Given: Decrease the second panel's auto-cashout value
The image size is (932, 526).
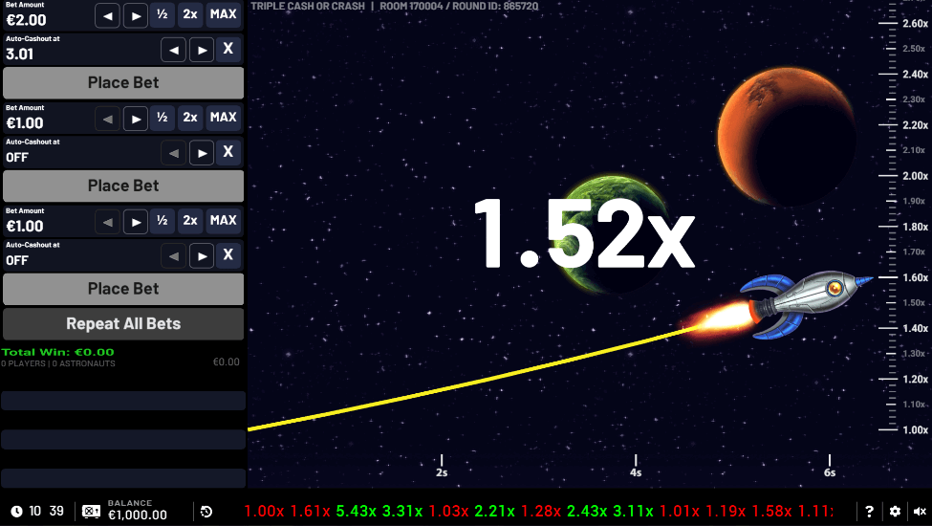Looking at the screenshot, I should 174,153.
